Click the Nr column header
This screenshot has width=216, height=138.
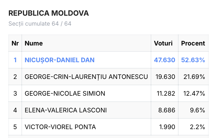point(15,43)
